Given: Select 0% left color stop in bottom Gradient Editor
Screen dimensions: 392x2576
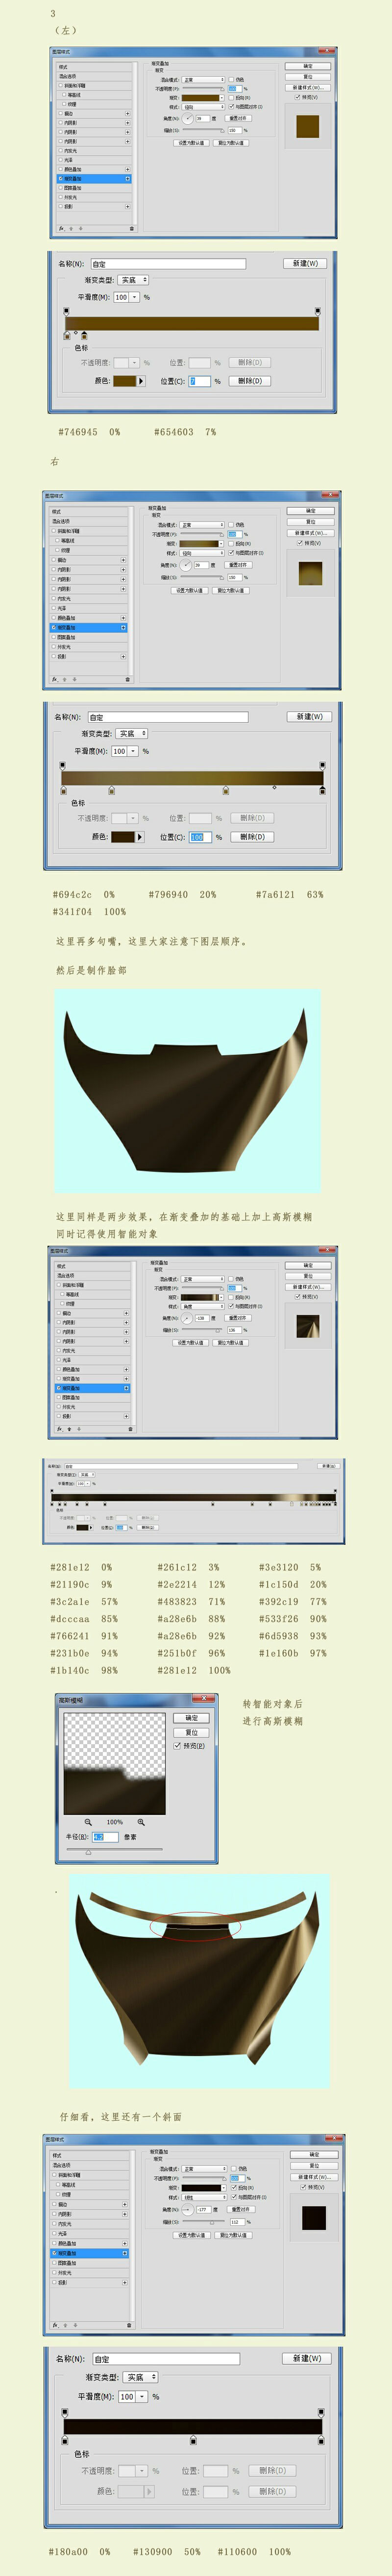Looking at the screenshot, I should (66, 2441).
